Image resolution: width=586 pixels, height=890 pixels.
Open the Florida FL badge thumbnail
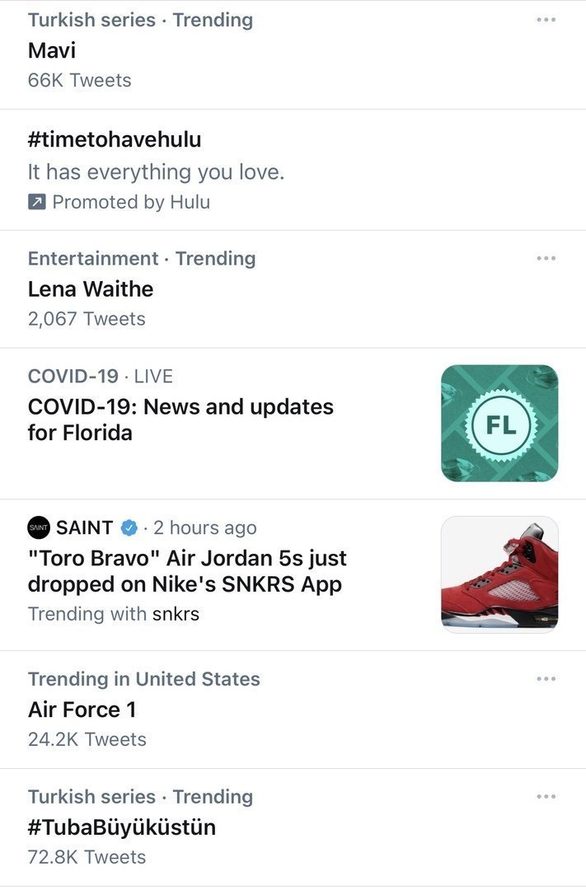coord(499,423)
